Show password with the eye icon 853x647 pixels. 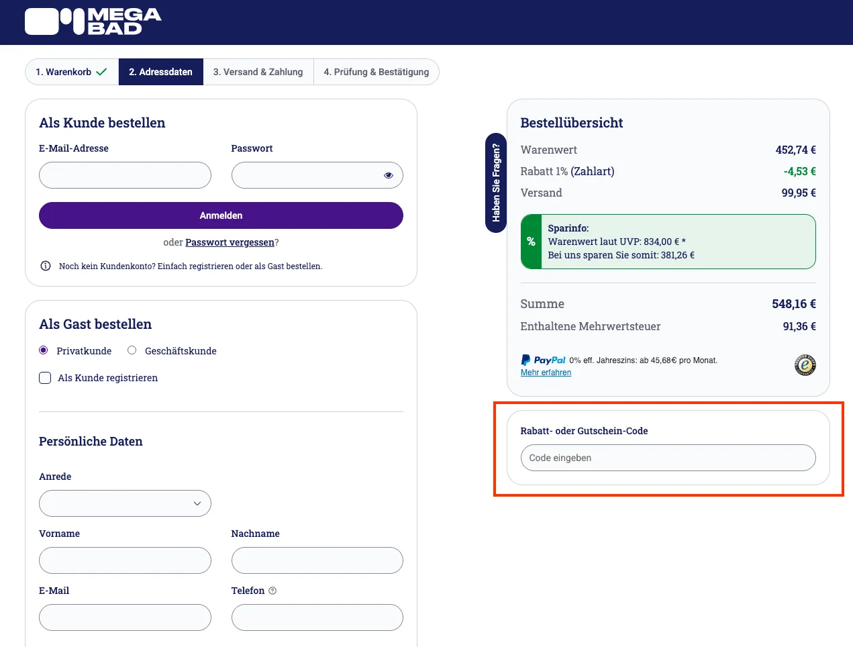click(389, 175)
